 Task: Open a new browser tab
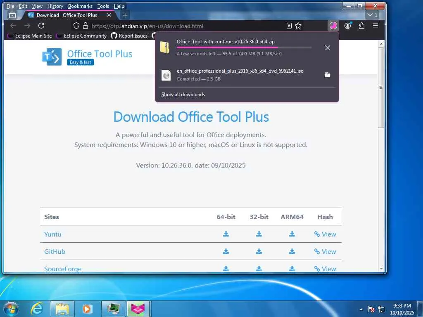(x=125, y=15)
